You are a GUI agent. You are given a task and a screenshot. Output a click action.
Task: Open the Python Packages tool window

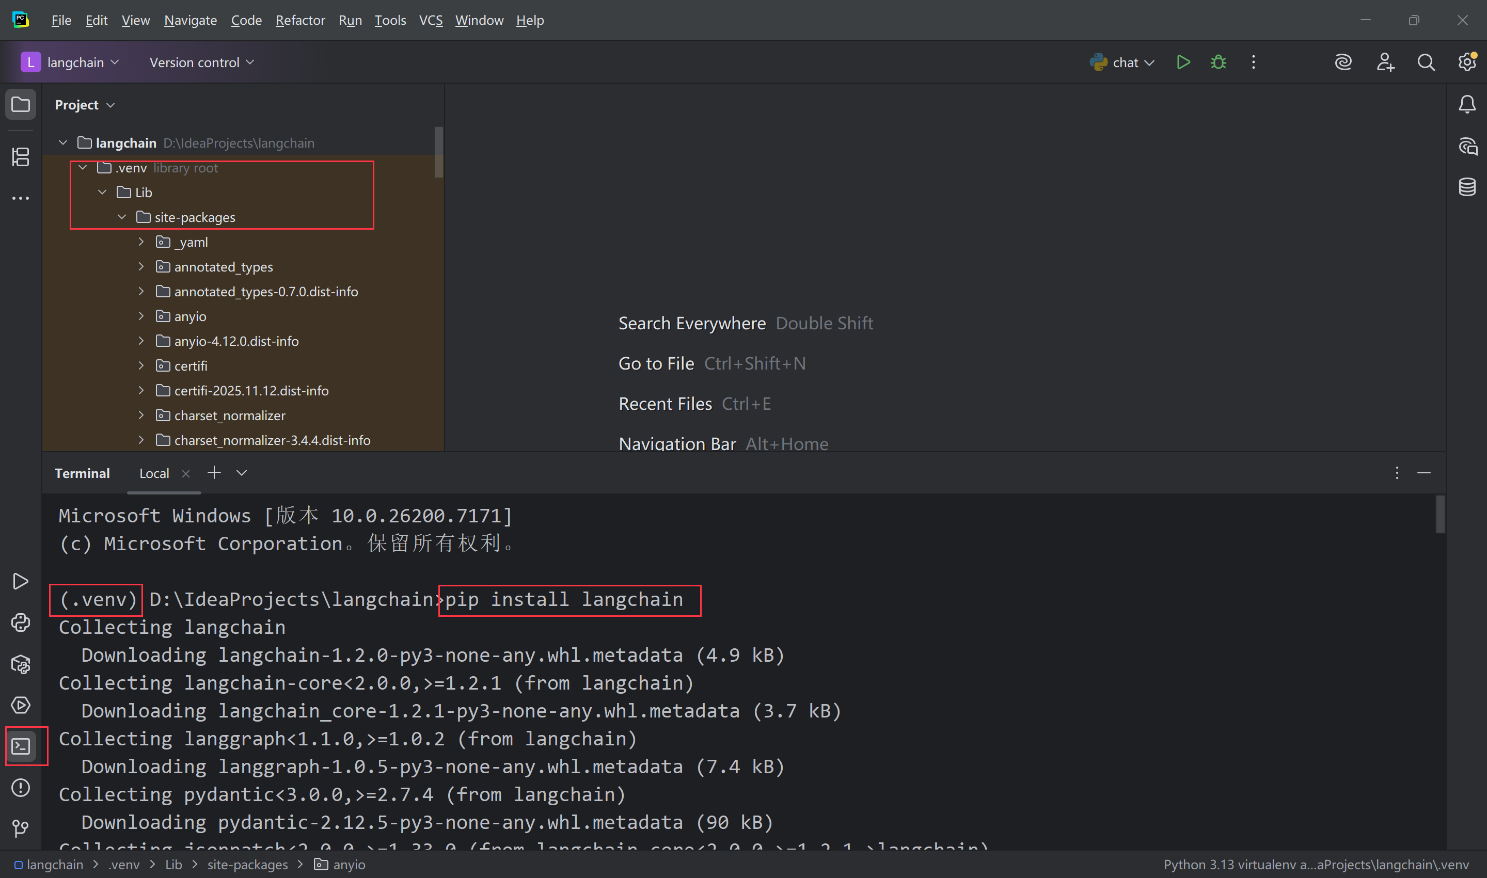pos(21,664)
